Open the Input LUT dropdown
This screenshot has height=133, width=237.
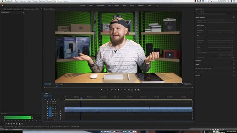(216, 20)
